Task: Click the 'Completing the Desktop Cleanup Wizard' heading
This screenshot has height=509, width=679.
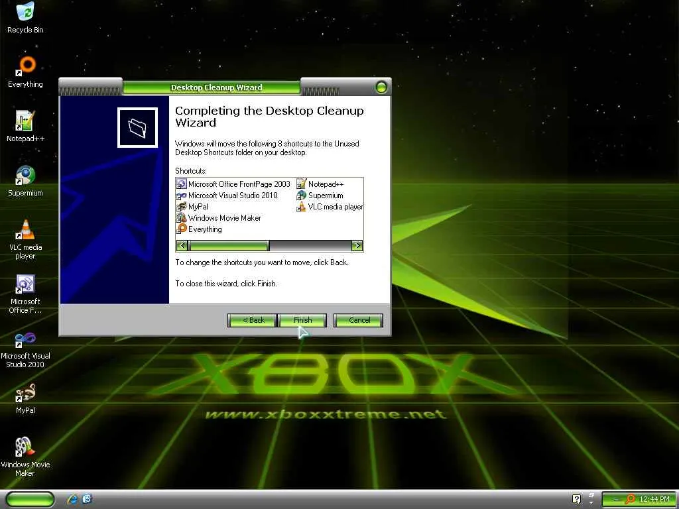Action: (x=269, y=117)
